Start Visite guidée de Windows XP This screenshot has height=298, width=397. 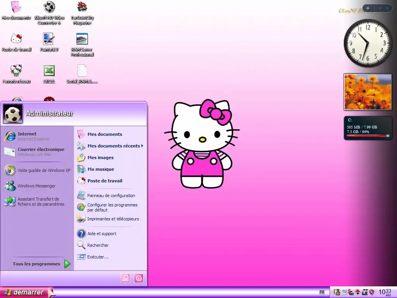click(x=37, y=170)
